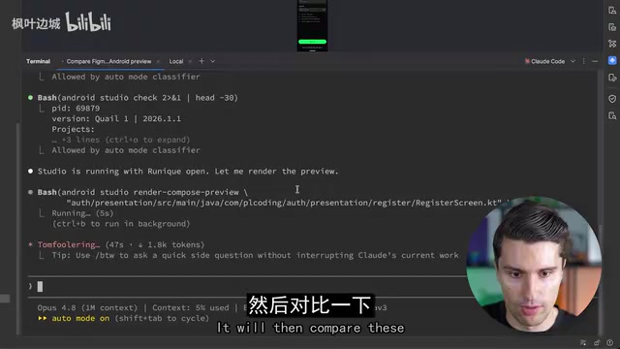This screenshot has width=620, height=349.
Task: Click the 'pid: 69879' output line
Action: 76,108
